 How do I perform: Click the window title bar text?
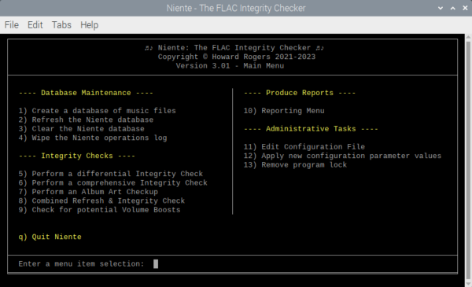(x=236, y=8)
